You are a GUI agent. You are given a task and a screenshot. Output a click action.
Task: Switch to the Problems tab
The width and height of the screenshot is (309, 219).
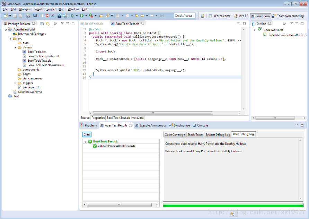[89, 125]
